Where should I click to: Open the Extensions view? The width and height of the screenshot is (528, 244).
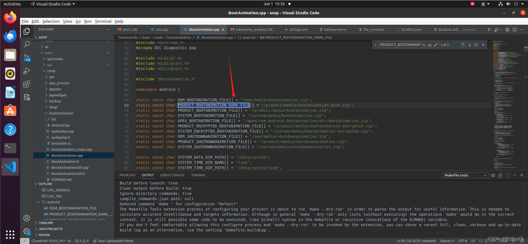point(27,84)
